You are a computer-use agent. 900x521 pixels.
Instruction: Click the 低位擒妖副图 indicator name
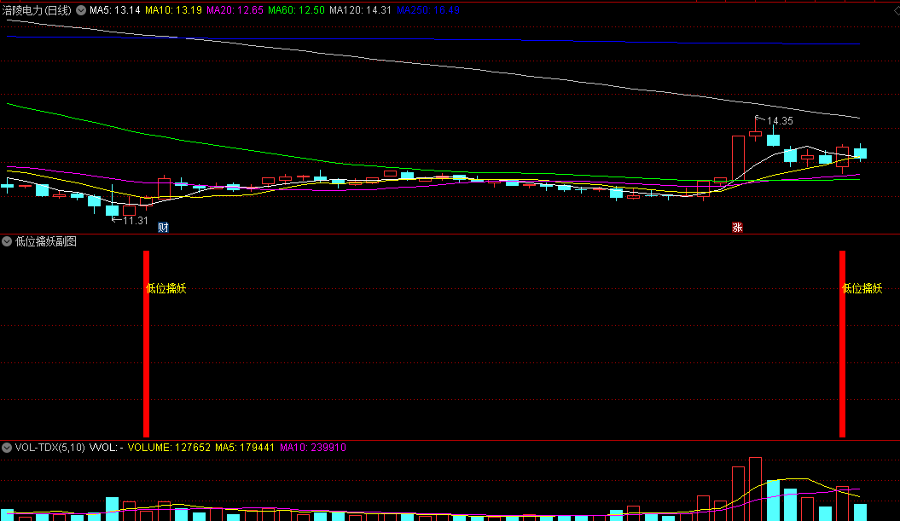(x=46, y=241)
